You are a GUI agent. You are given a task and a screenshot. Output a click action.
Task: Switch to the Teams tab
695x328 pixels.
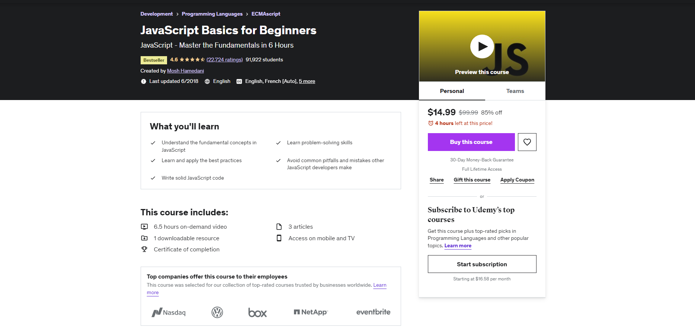tap(515, 91)
